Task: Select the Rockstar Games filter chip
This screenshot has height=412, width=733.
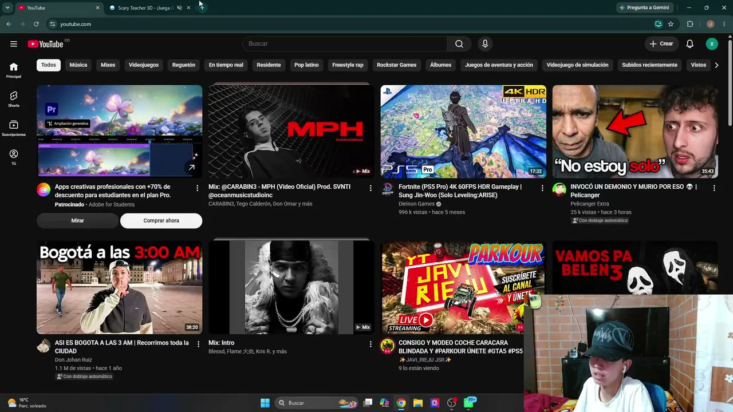Action: point(397,65)
